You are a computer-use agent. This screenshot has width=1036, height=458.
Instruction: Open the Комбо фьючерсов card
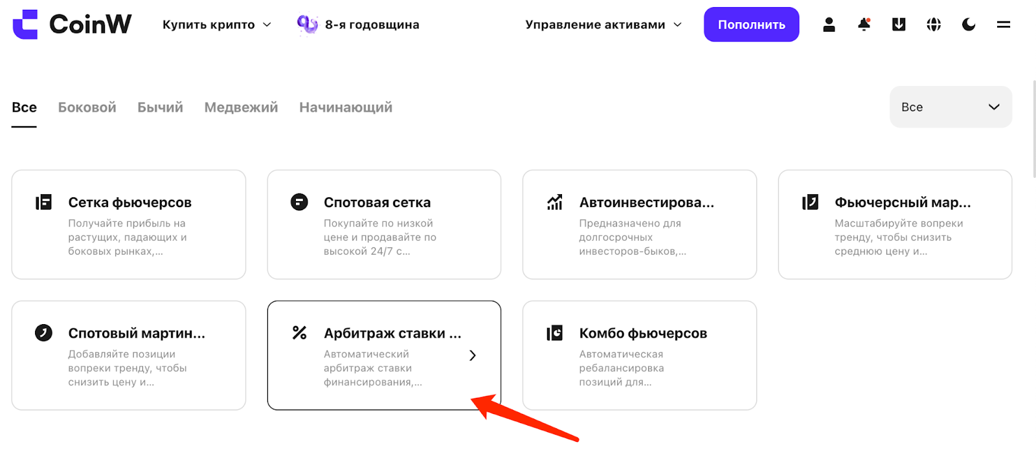point(640,355)
